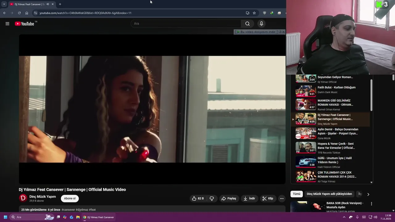This screenshot has width=395, height=222.
Task: Click the #feat hashtag
Action: pos(92,210)
